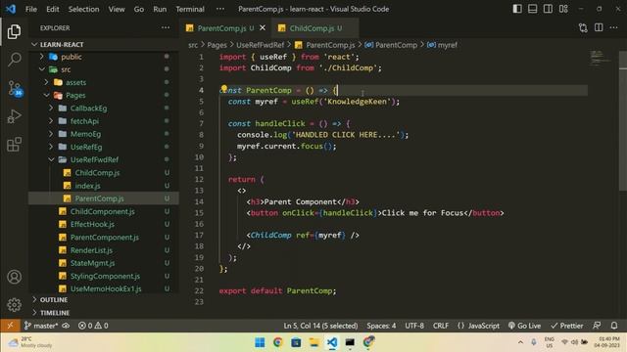Click the Prettier status bar item

pos(566,326)
